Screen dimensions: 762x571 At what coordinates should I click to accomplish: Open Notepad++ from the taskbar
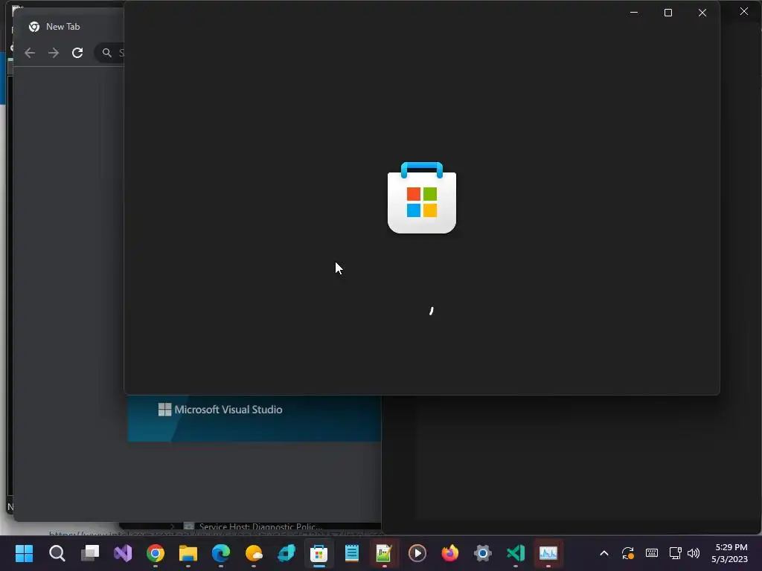pos(385,553)
